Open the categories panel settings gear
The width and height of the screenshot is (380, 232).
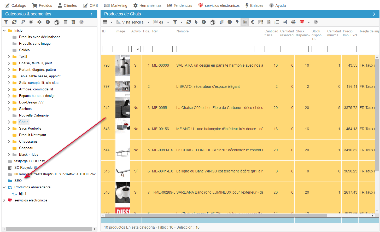[x=39, y=22]
